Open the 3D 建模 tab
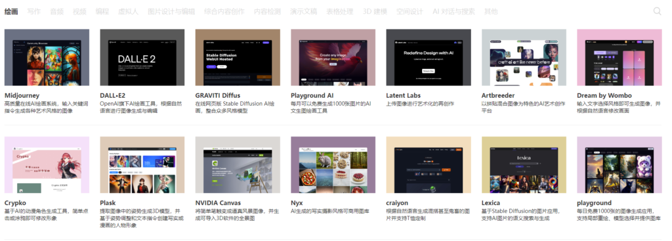Image resolution: width=672 pixels, height=241 pixels. click(375, 12)
